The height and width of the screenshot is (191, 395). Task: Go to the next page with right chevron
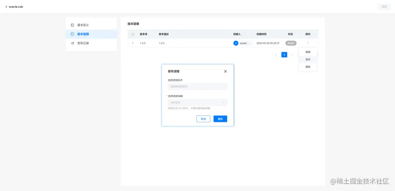coord(293,55)
